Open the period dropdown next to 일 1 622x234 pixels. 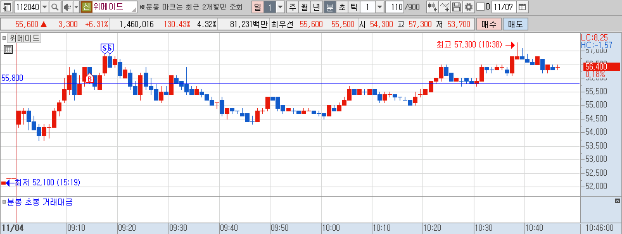[x=280, y=7]
